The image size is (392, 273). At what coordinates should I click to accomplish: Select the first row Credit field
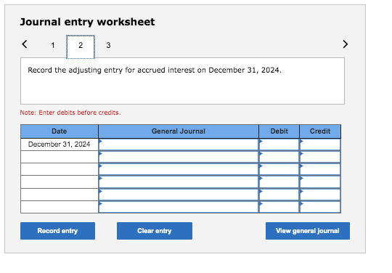(x=320, y=144)
